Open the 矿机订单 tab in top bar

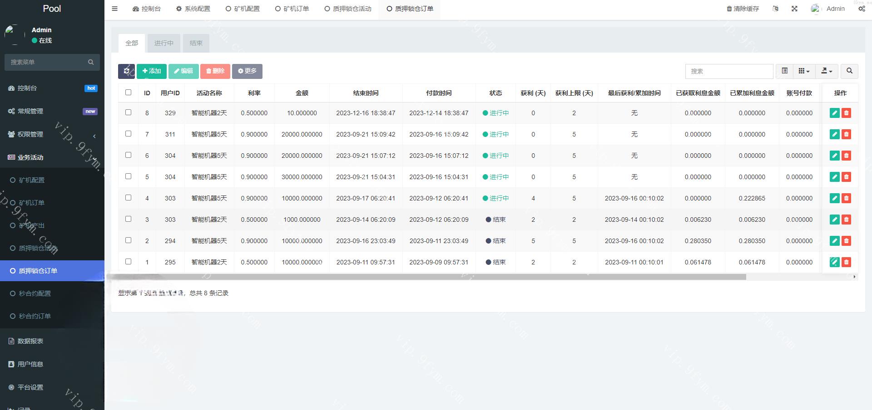pos(292,9)
